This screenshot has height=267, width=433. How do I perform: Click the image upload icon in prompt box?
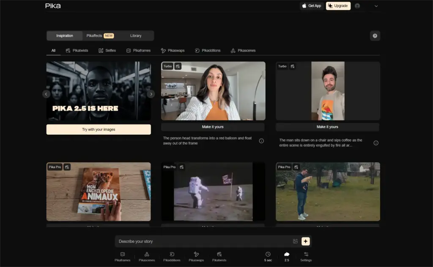tap(295, 241)
